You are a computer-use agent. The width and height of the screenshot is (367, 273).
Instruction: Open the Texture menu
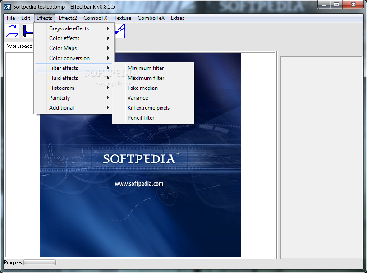[123, 18]
